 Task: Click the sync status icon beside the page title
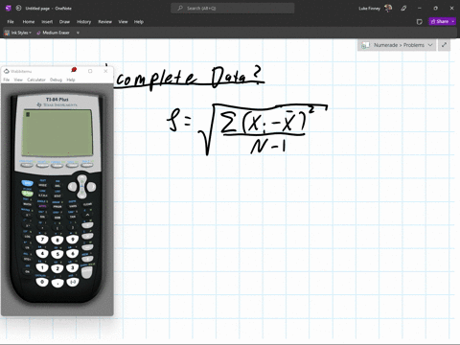(x=18, y=9)
